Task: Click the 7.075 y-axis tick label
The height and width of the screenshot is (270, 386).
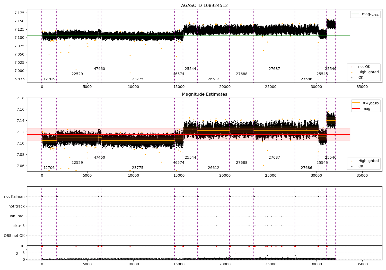Action: tap(20, 46)
